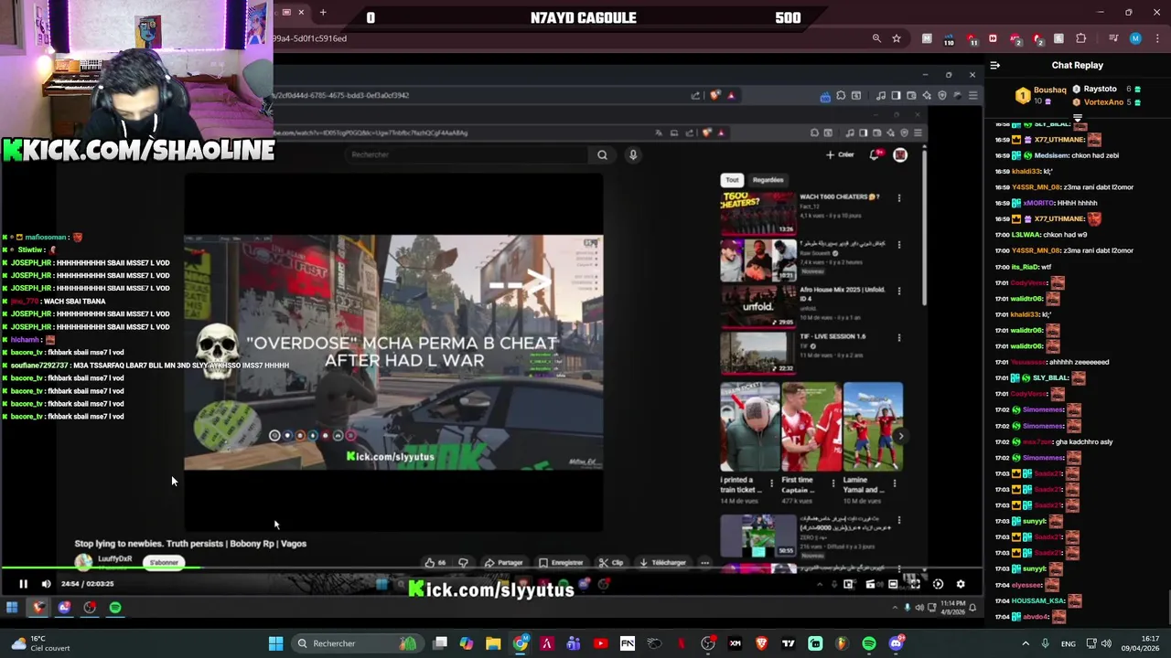This screenshot has width=1171, height=658.
Task: Open Brave browser from the taskbar
Action: click(x=761, y=643)
